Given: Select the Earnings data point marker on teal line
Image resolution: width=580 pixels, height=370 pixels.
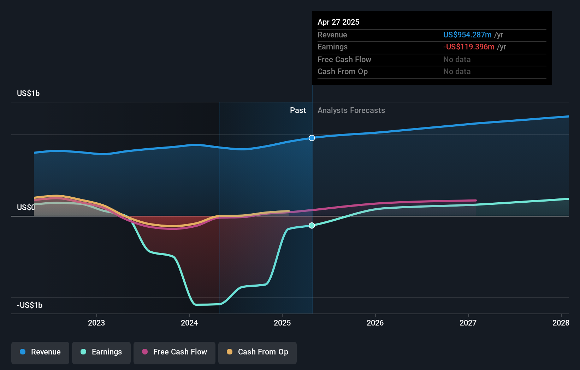Looking at the screenshot, I should point(312,225).
